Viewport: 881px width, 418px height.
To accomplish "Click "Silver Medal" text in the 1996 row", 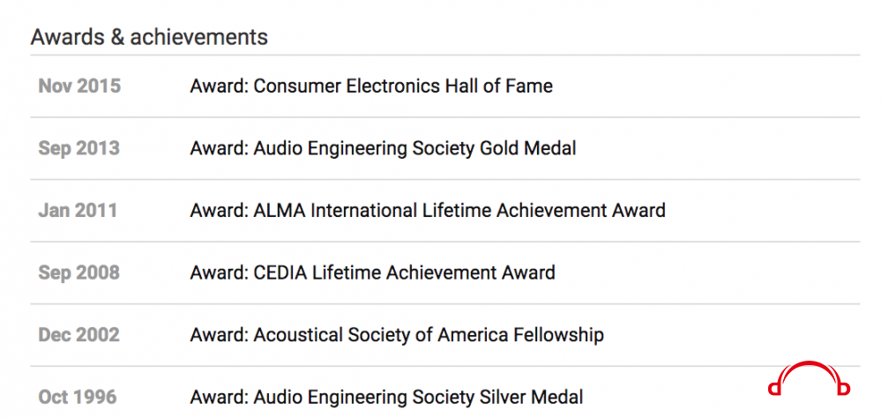I will click(x=532, y=397).
